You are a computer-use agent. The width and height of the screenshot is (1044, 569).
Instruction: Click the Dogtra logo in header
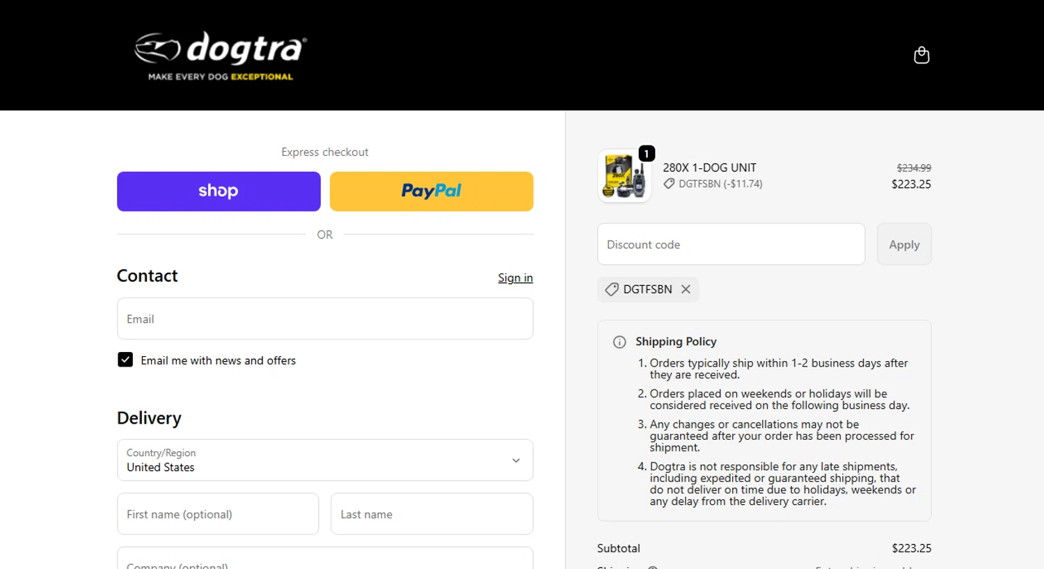click(x=221, y=56)
